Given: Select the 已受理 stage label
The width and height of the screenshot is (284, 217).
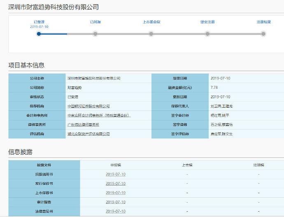Looking at the screenshot, I should [x=39, y=22].
